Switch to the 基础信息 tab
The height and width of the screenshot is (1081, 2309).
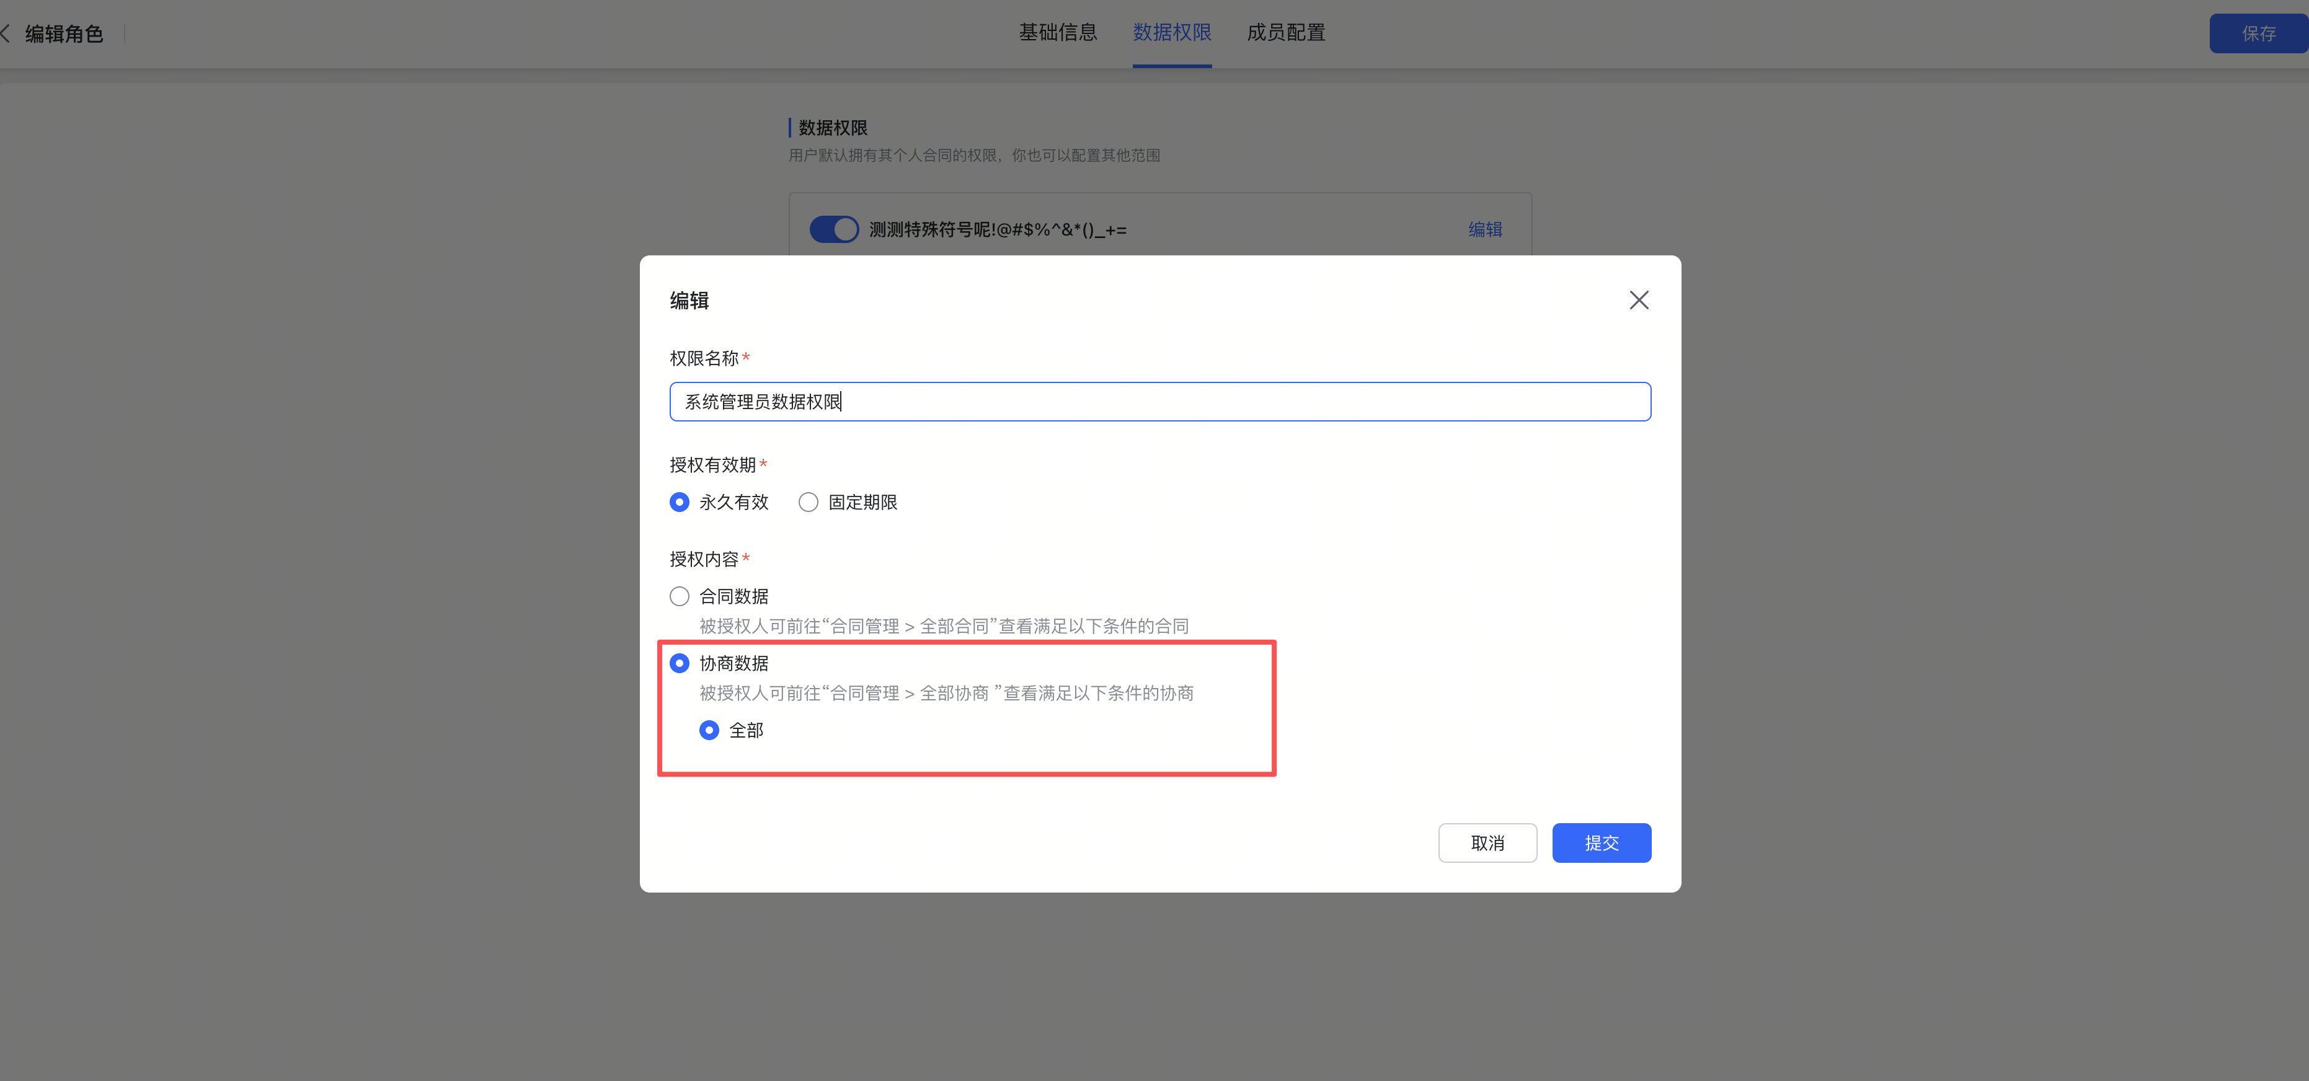click(1058, 33)
